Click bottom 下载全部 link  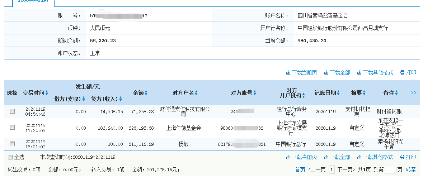pos(340,157)
